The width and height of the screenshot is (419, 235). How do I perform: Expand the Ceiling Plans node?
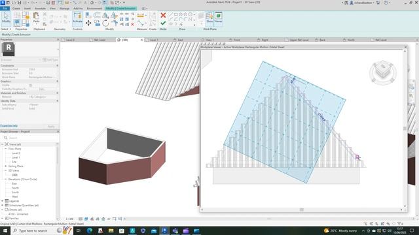pos(6,166)
